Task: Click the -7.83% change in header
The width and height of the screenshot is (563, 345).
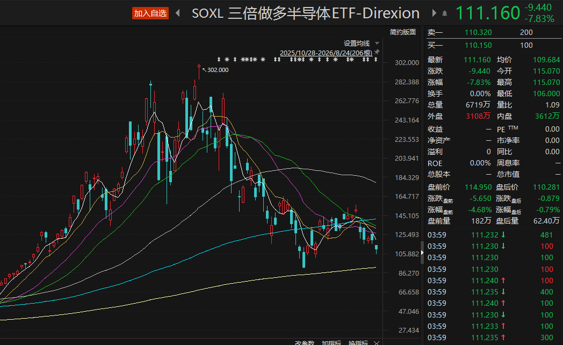Action: point(539,19)
